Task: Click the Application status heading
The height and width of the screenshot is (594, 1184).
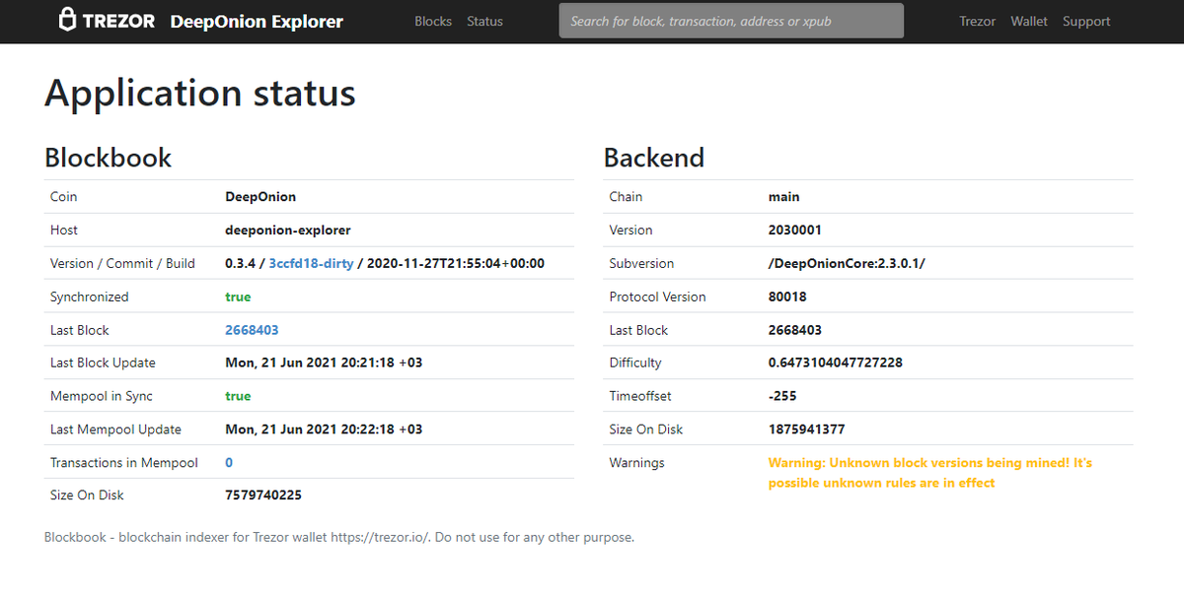Action: pos(200,93)
